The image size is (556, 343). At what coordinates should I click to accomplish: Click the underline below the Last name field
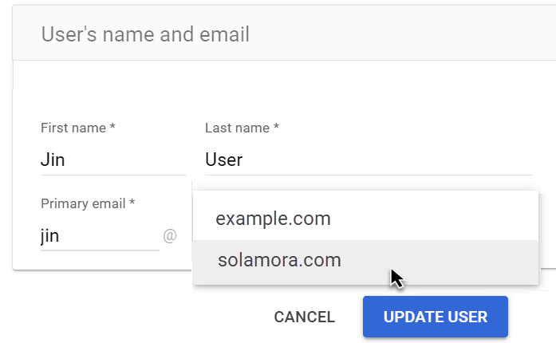(367, 175)
